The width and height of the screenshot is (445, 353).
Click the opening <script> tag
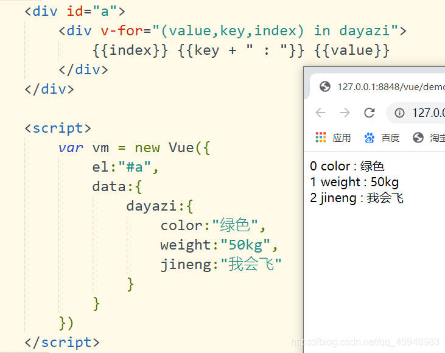click(58, 128)
